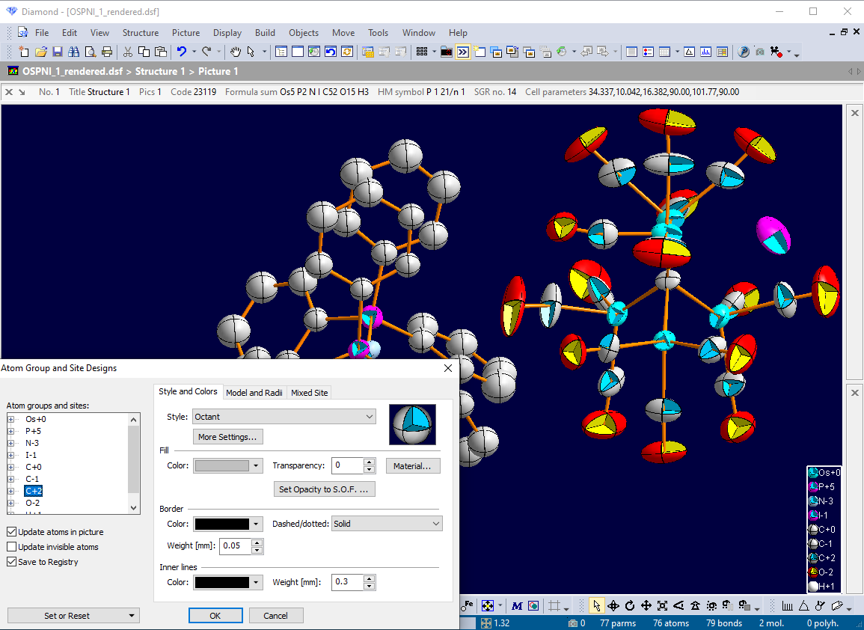Click the binoculars search icon
The width and height of the screenshot is (864, 630).
(x=74, y=52)
